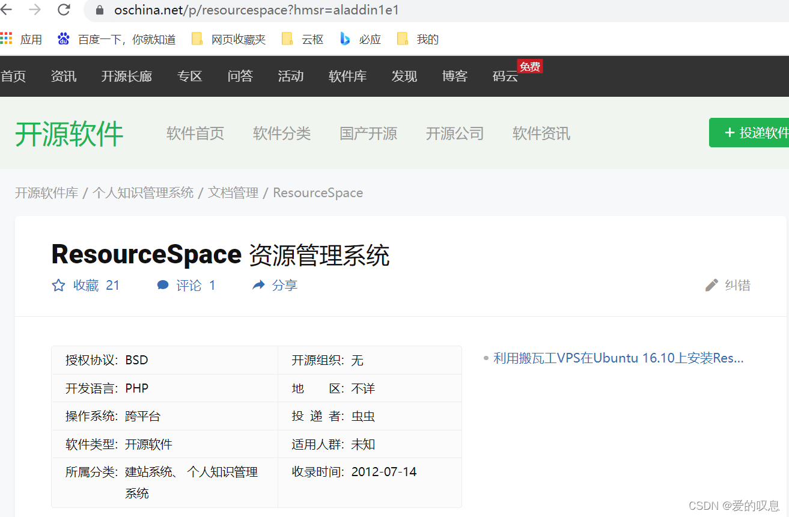The width and height of the screenshot is (789, 517).
Task: Click the 2012-07-14 record date
Action: pos(384,472)
